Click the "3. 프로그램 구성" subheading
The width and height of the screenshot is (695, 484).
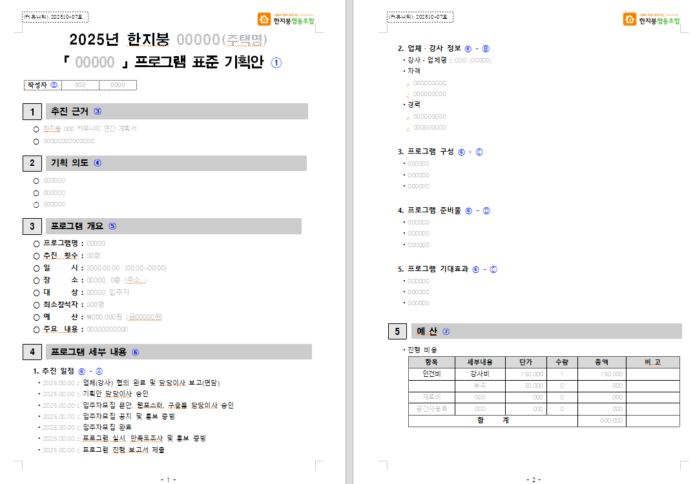pyautogui.click(x=426, y=152)
